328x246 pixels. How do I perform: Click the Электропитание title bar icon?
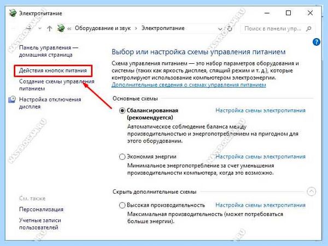(13, 13)
